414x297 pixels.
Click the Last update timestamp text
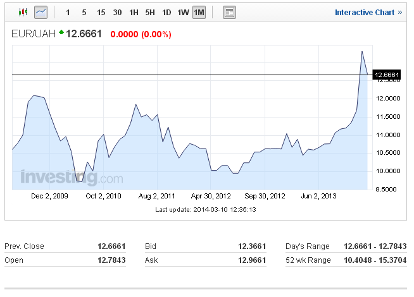206,210
